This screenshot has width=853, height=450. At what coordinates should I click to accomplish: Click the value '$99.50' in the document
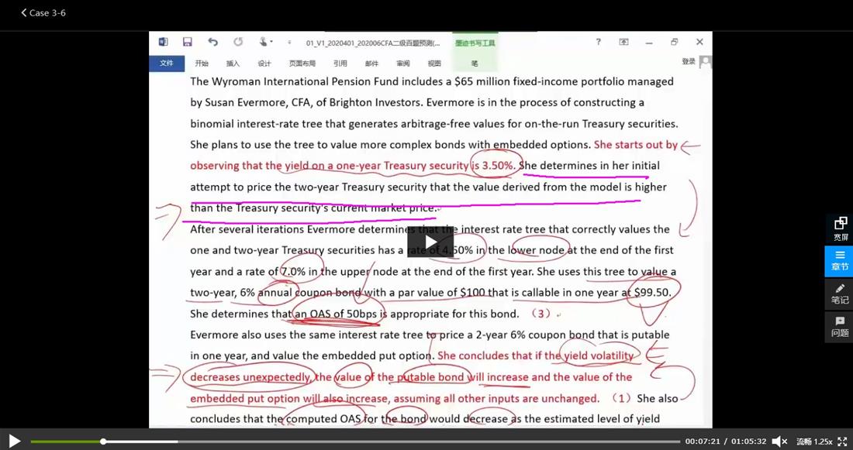pos(651,293)
